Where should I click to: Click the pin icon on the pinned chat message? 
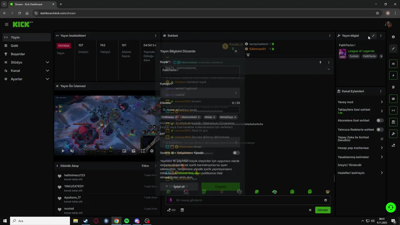320,62
